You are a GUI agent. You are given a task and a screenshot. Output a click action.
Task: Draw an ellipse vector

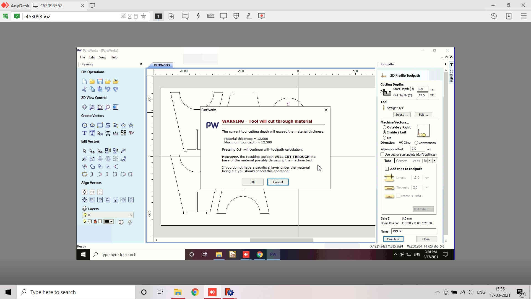point(92,125)
